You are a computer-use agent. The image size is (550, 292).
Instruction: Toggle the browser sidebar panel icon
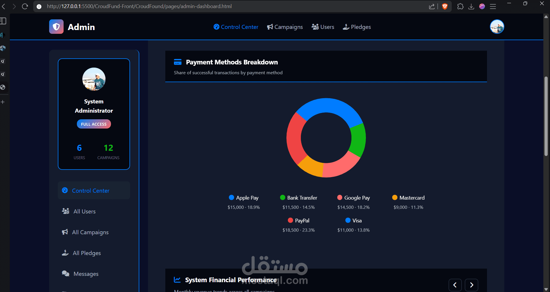pyautogui.click(x=3, y=21)
